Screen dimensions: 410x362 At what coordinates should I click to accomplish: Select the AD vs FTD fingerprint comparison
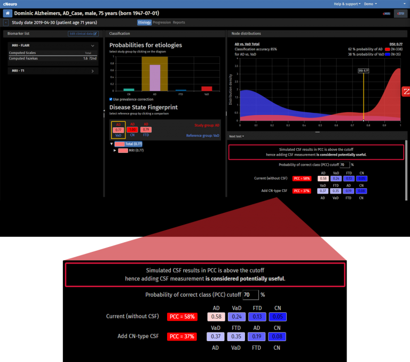point(145,129)
